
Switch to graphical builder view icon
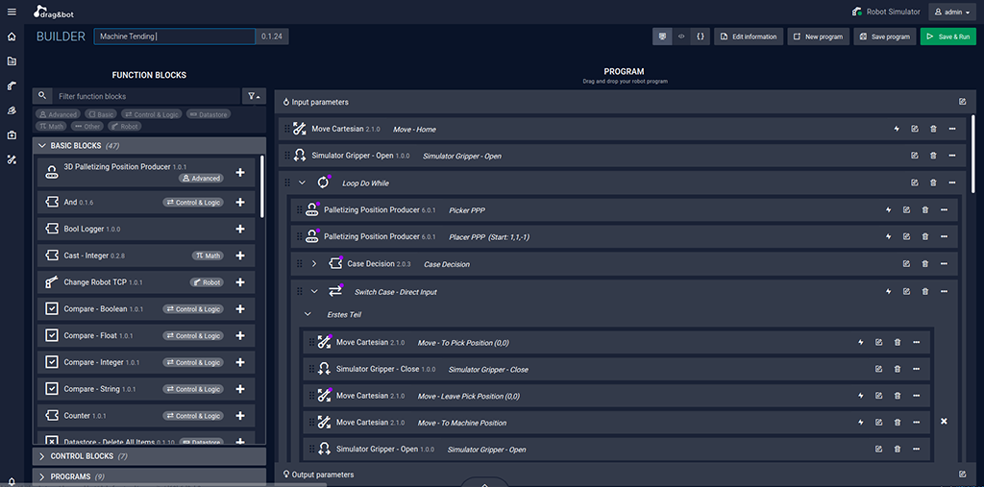pyautogui.click(x=662, y=37)
